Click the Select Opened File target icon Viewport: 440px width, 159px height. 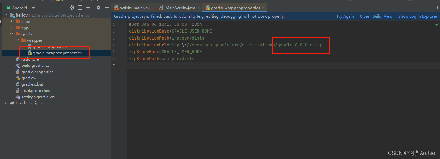click(x=72, y=8)
